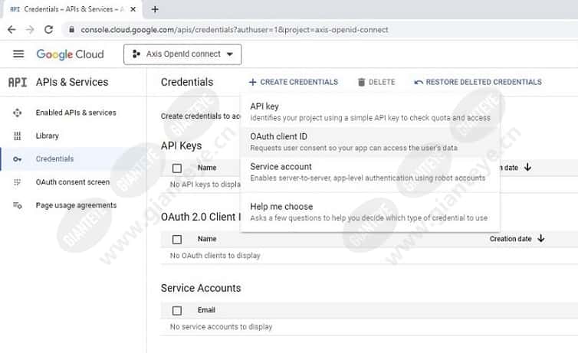Choose API key from the menu

pyautogui.click(x=369, y=112)
